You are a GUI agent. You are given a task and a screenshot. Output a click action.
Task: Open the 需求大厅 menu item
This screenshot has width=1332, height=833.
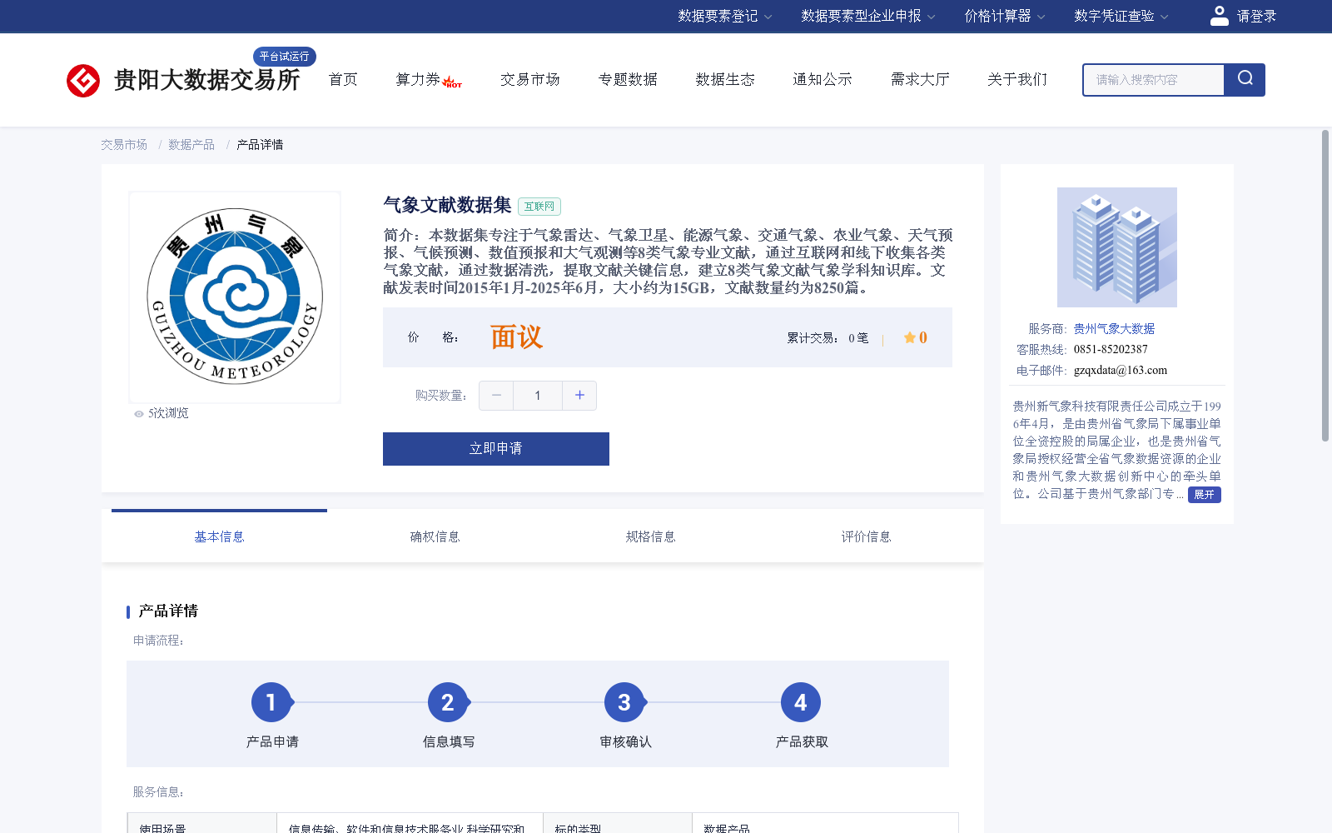(920, 79)
